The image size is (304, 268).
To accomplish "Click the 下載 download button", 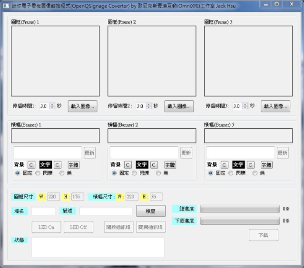I will tap(263, 235).
